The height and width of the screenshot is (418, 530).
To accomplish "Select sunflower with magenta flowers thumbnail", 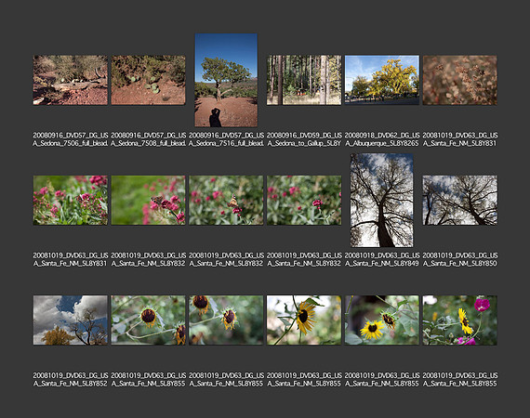I will coord(460,320).
